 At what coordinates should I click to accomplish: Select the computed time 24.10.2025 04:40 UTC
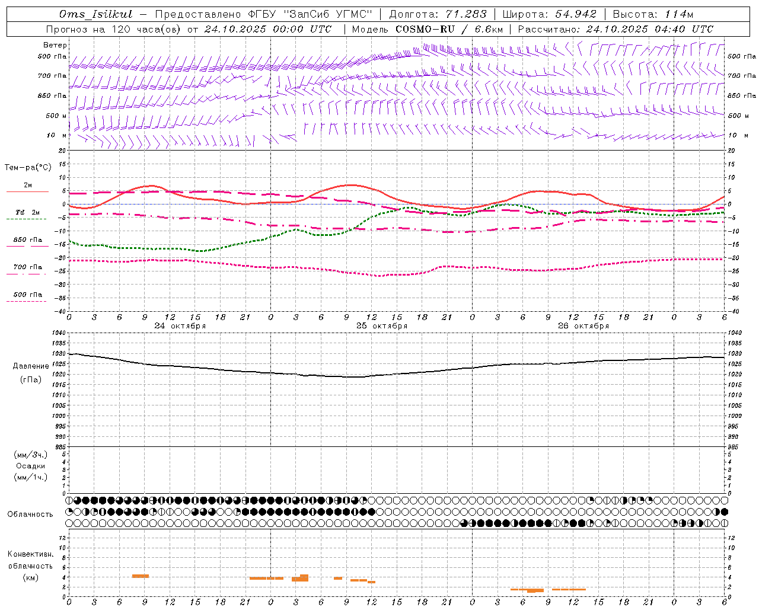point(650,29)
